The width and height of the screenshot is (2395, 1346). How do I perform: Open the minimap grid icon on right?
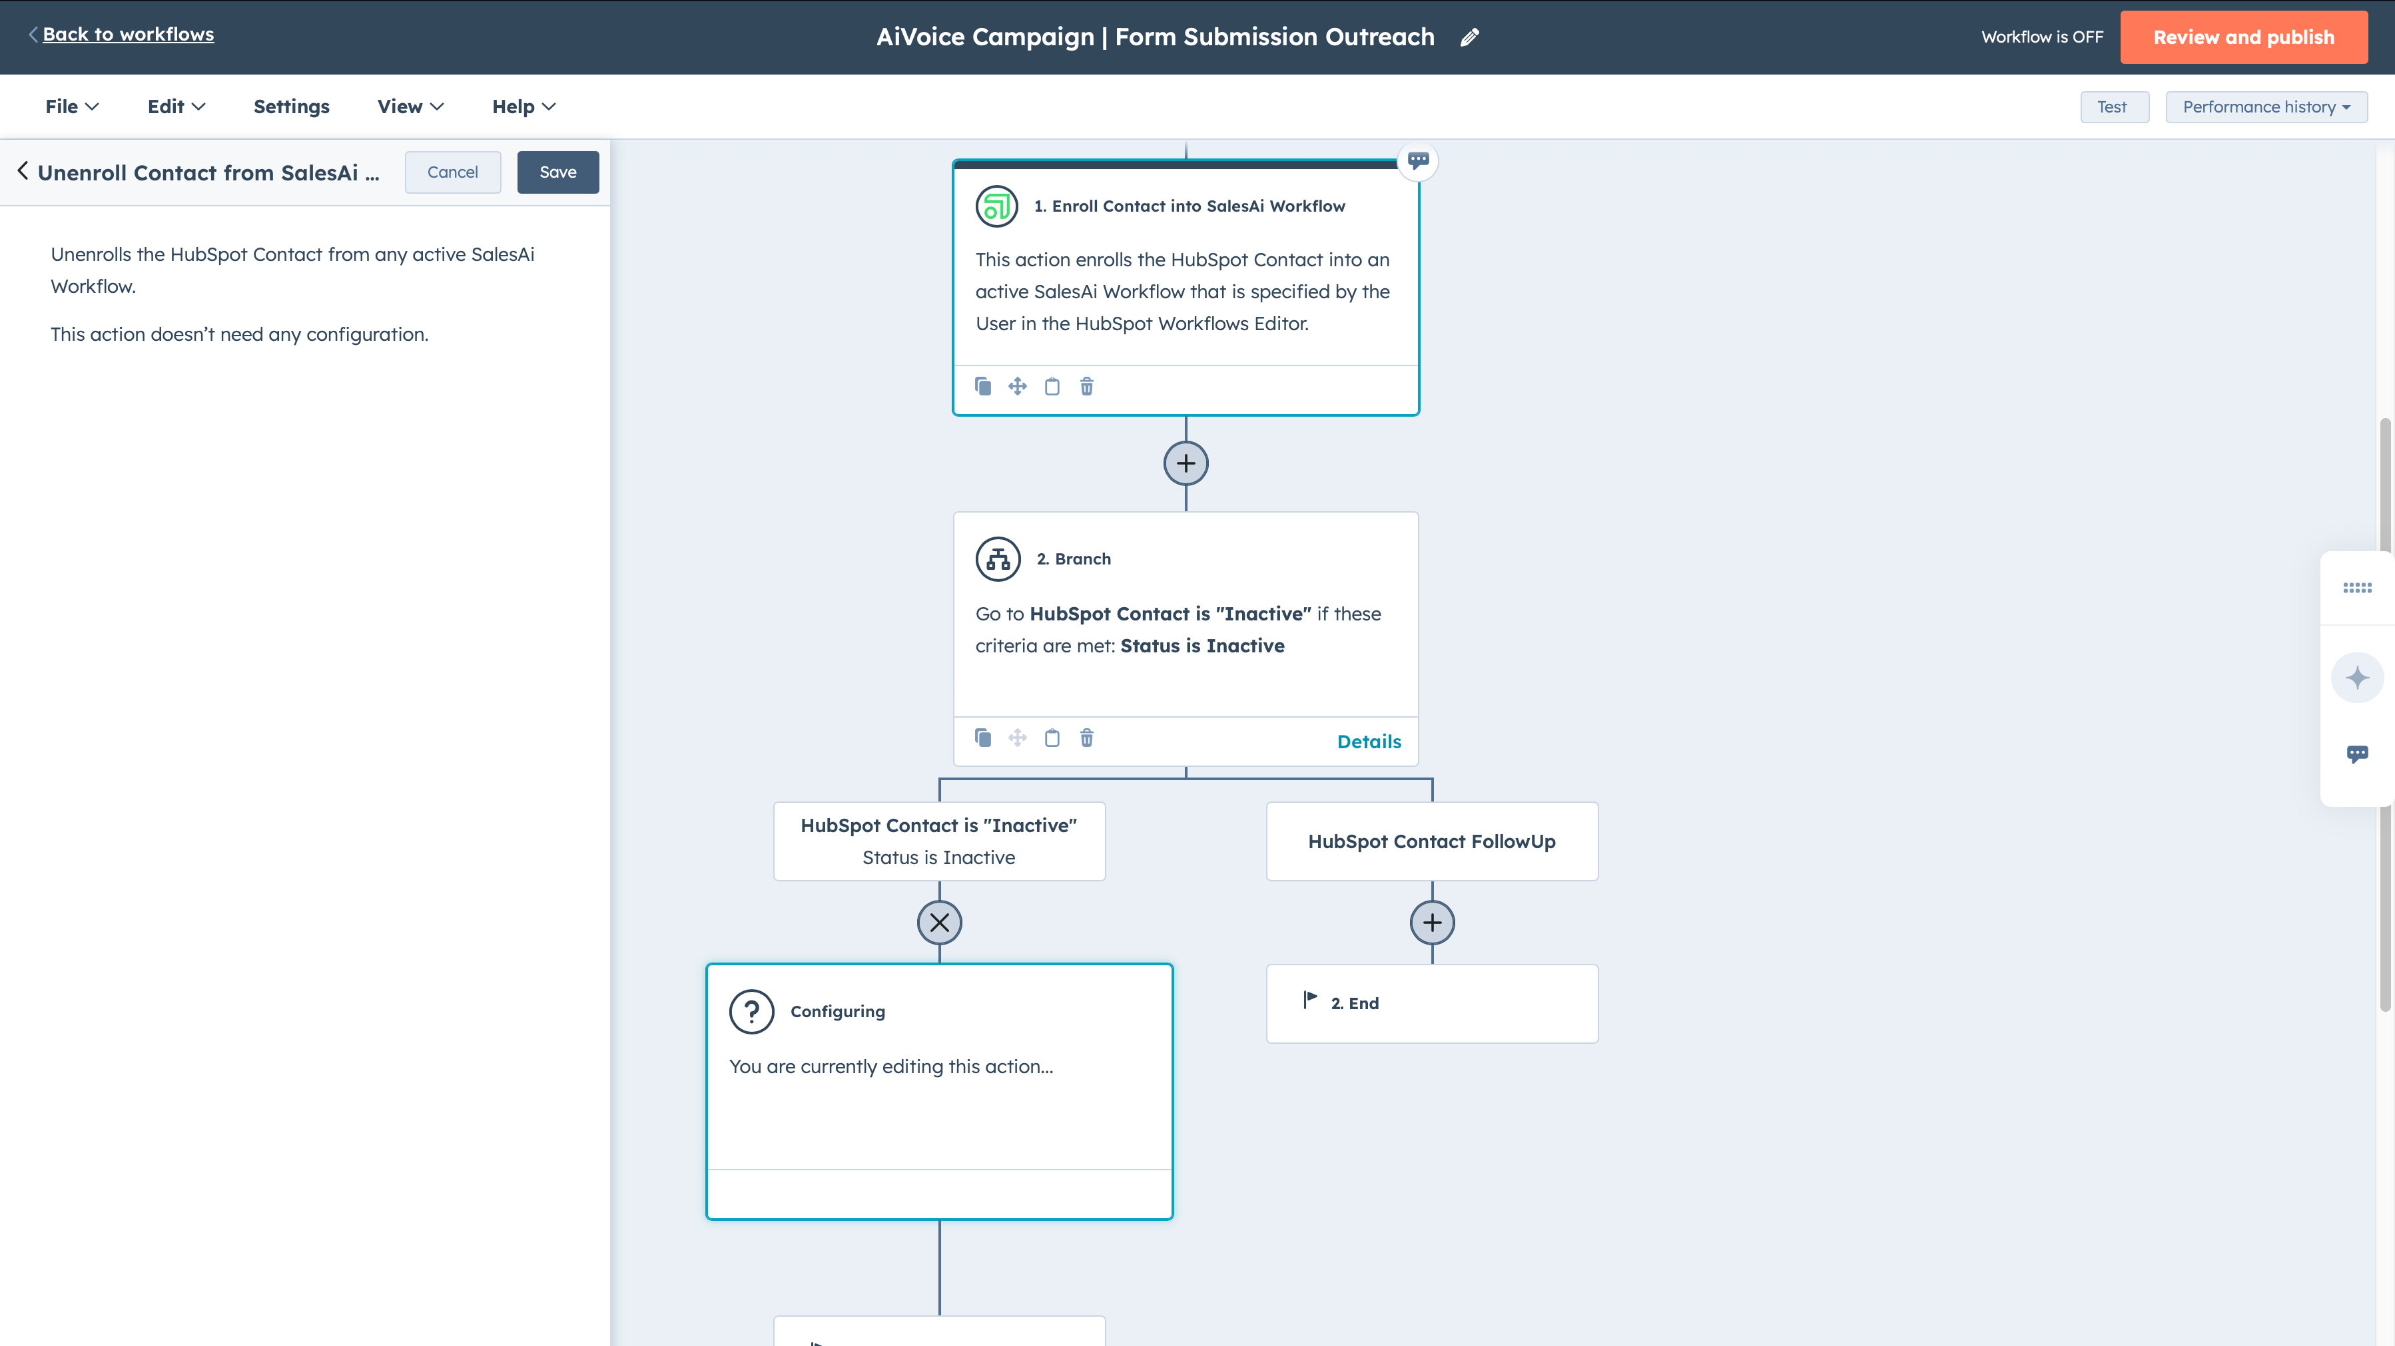point(2356,588)
